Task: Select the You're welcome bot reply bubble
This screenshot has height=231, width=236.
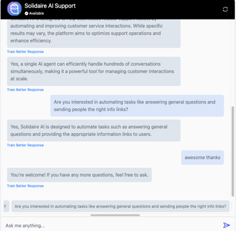Action: 79,175
